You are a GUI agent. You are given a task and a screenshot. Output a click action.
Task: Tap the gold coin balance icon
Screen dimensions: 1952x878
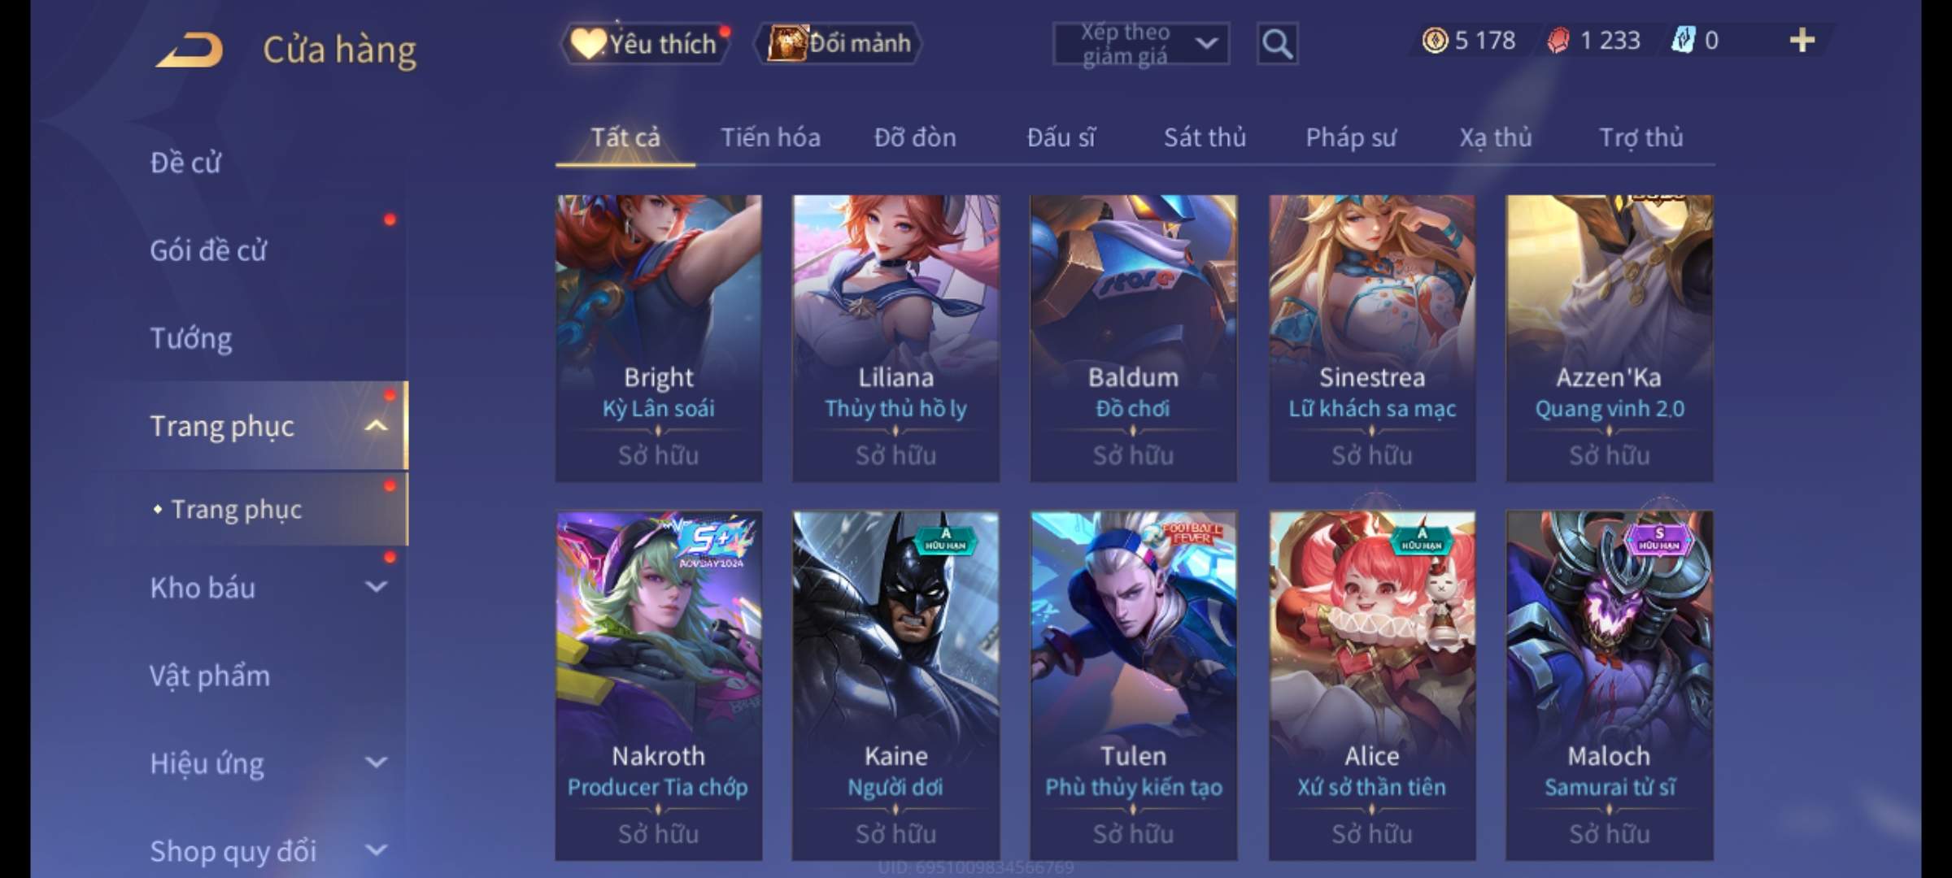1435,40
